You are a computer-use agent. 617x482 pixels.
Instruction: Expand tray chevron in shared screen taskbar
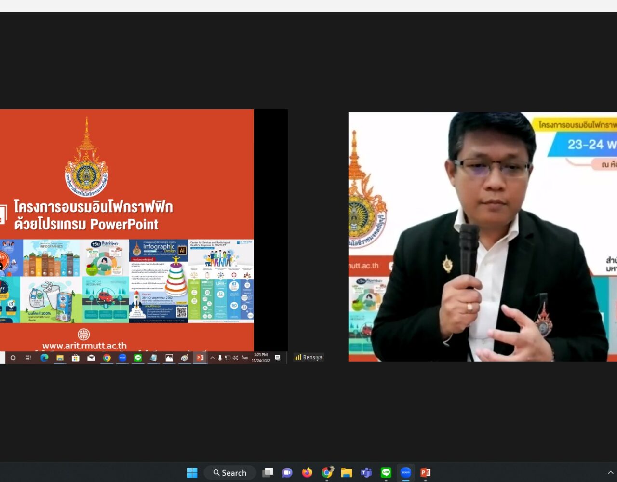coord(212,358)
